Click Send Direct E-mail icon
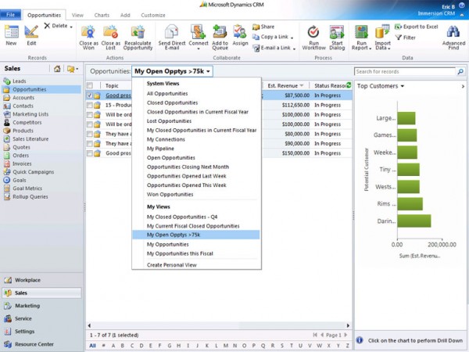The height and width of the screenshot is (352, 469). [x=172, y=31]
